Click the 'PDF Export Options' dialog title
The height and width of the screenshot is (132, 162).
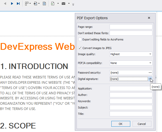tap(92, 18)
